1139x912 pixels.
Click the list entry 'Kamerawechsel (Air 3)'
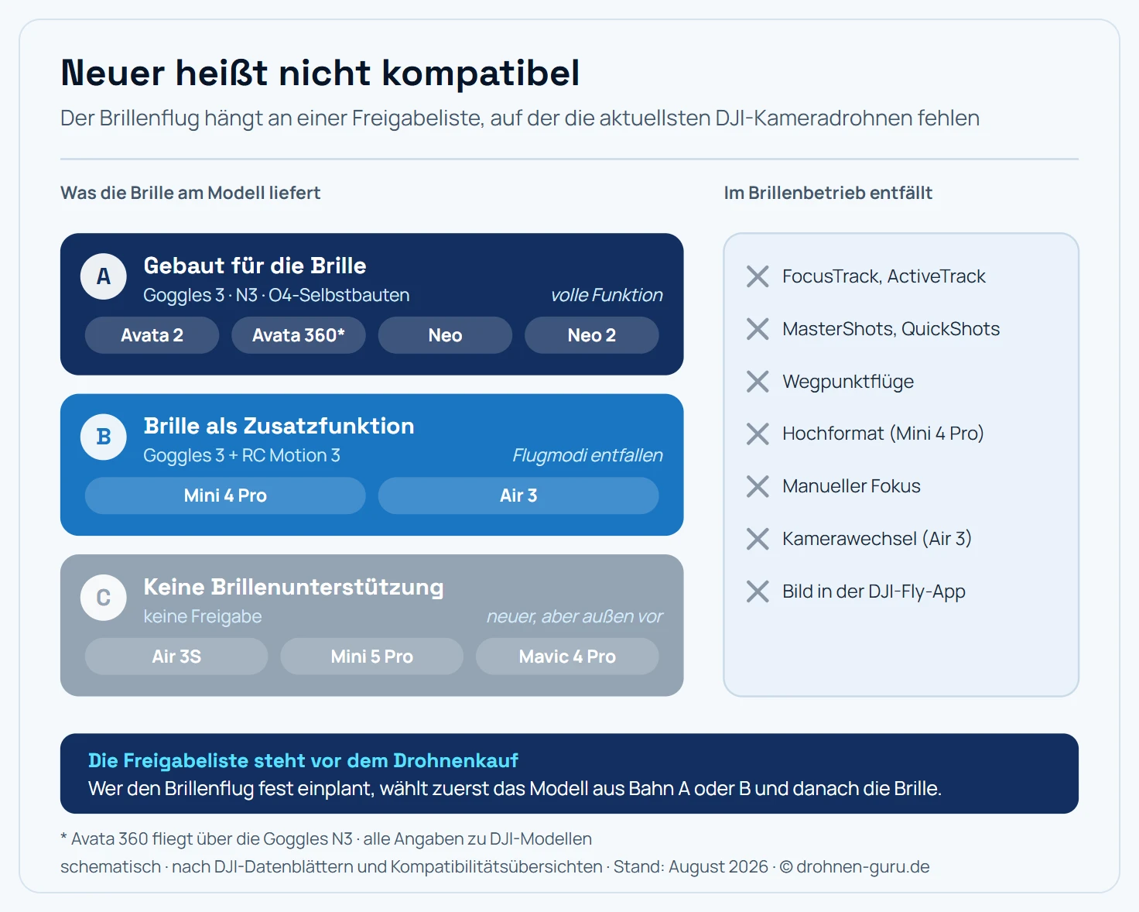[x=877, y=539]
